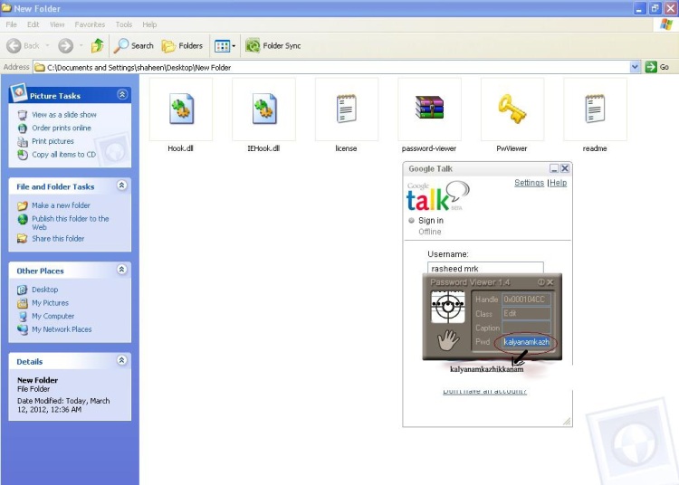
Task: Select the password-viewer archive icon
Action: coord(429,109)
